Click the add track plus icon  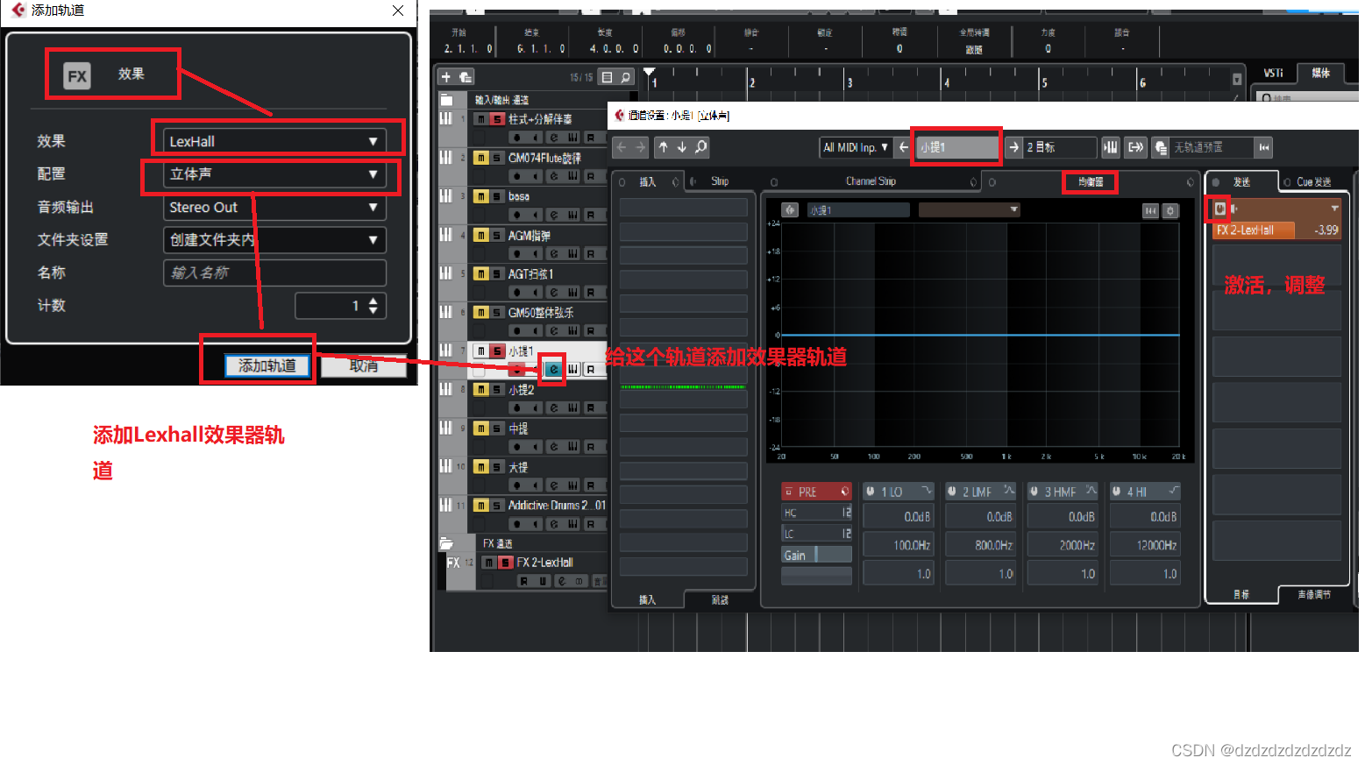pyautogui.click(x=446, y=77)
